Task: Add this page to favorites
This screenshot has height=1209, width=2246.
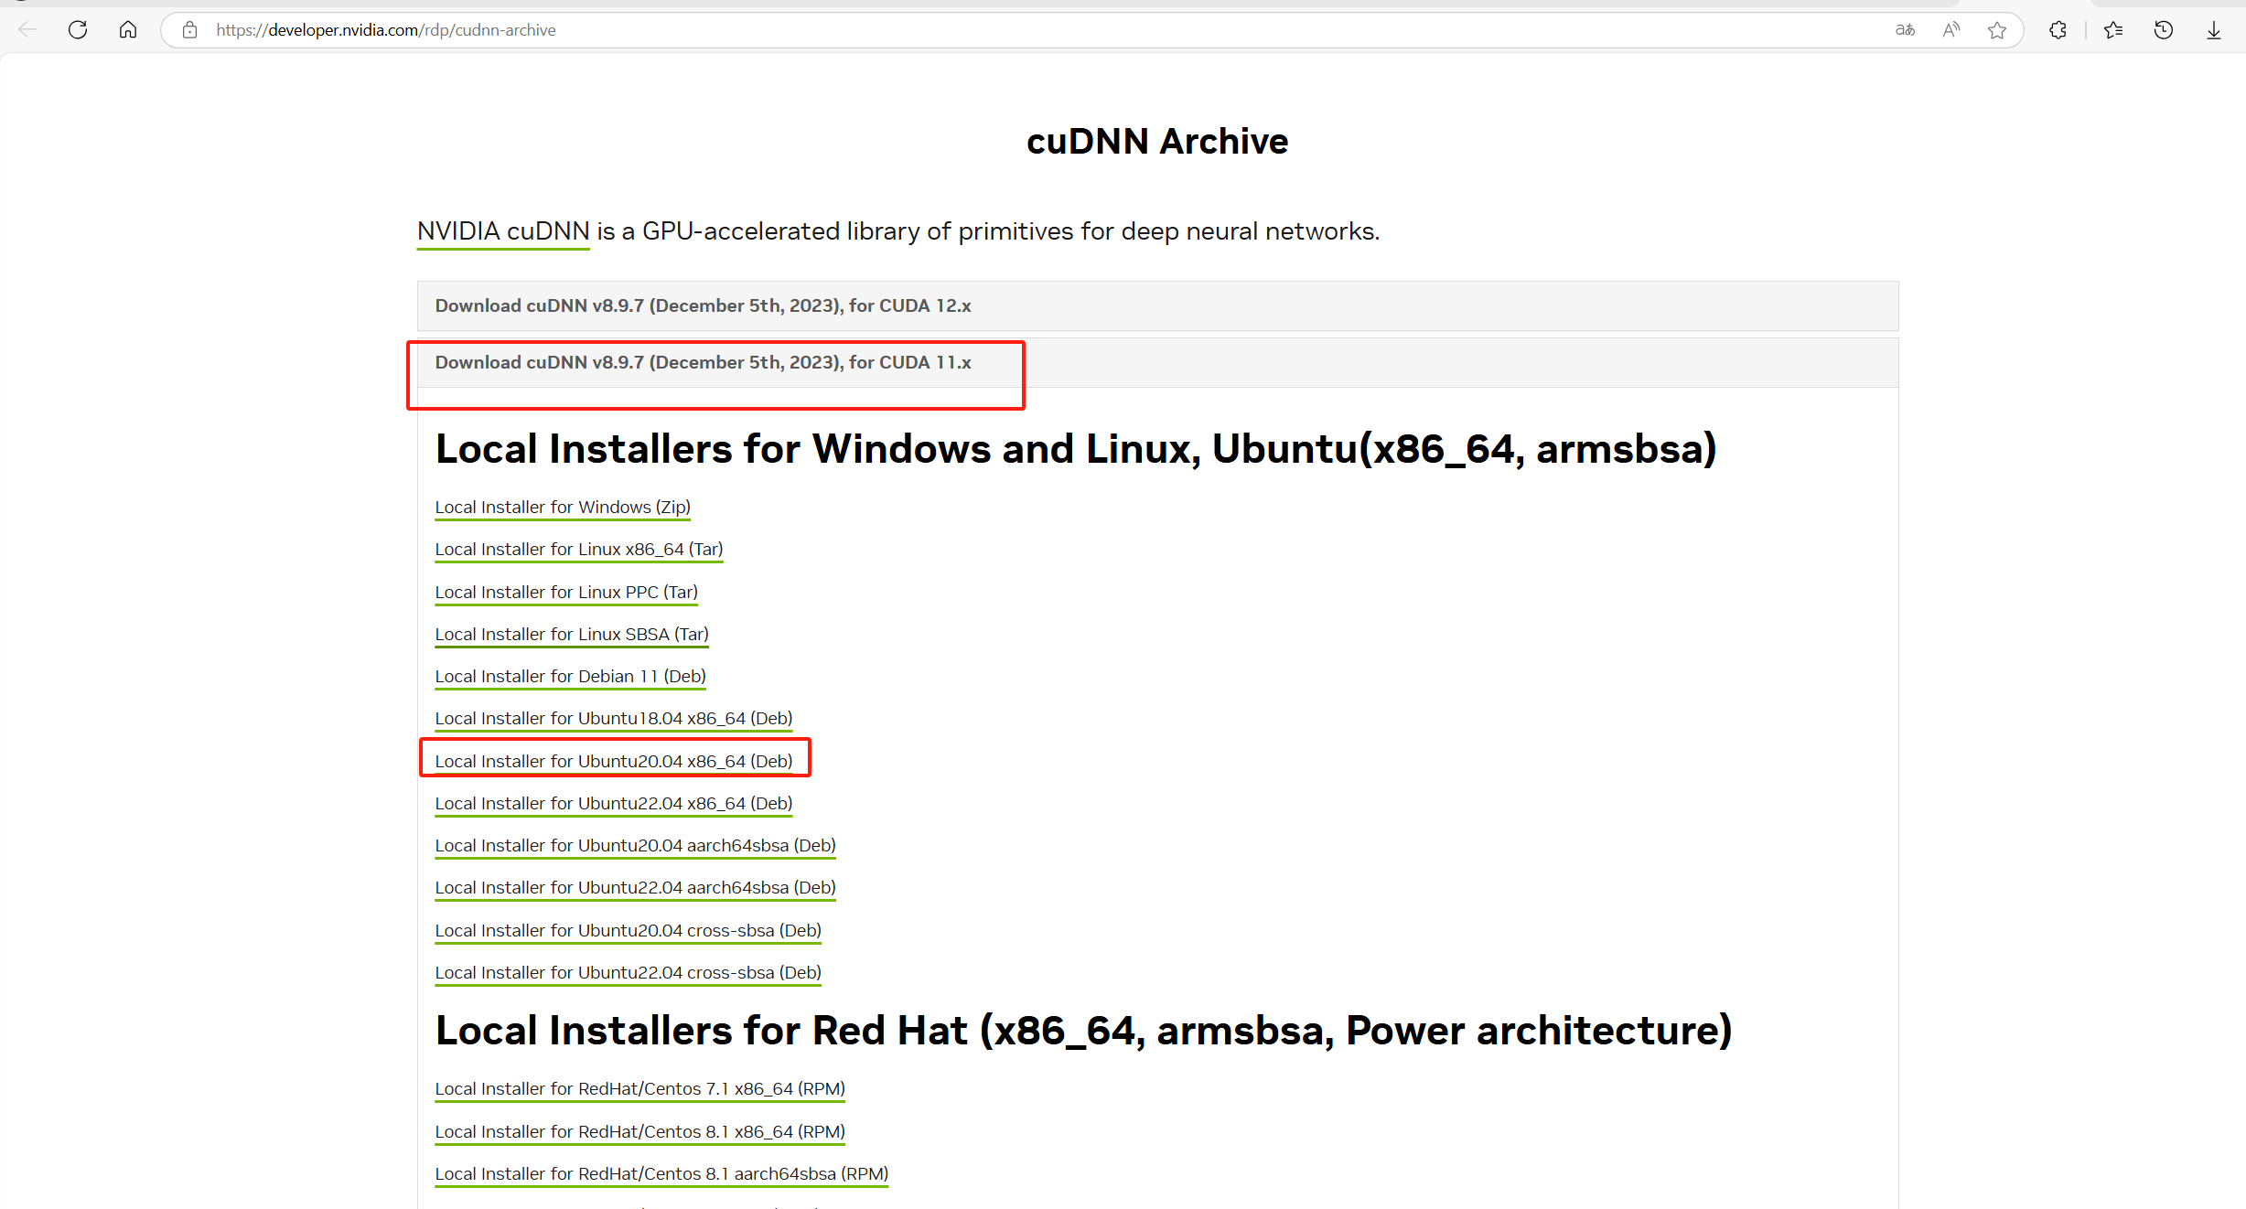Action: (1997, 29)
